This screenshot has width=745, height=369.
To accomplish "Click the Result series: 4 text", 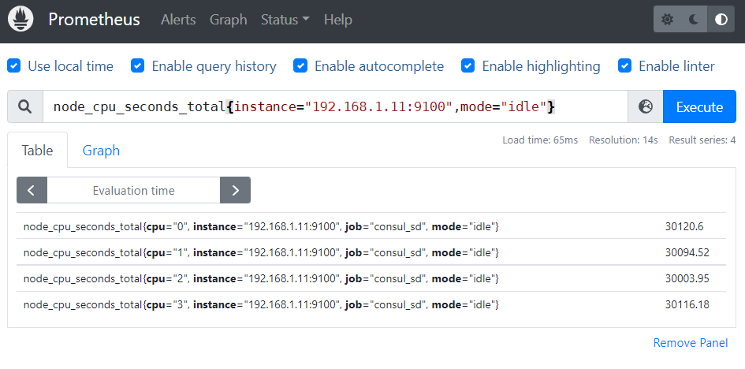I will point(702,140).
